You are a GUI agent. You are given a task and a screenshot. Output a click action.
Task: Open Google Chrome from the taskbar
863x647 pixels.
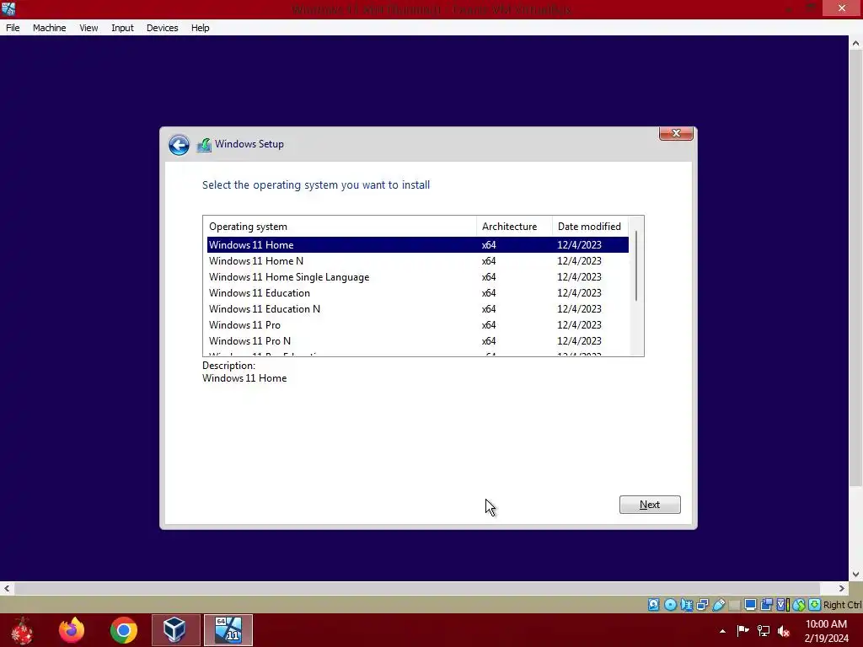click(123, 630)
